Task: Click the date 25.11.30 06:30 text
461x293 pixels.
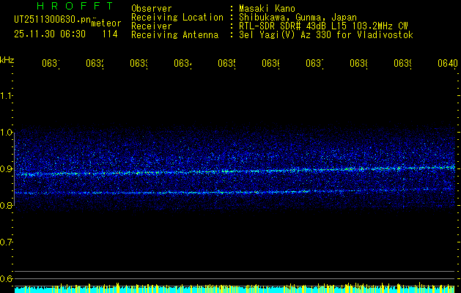Action: (x=50, y=34)
